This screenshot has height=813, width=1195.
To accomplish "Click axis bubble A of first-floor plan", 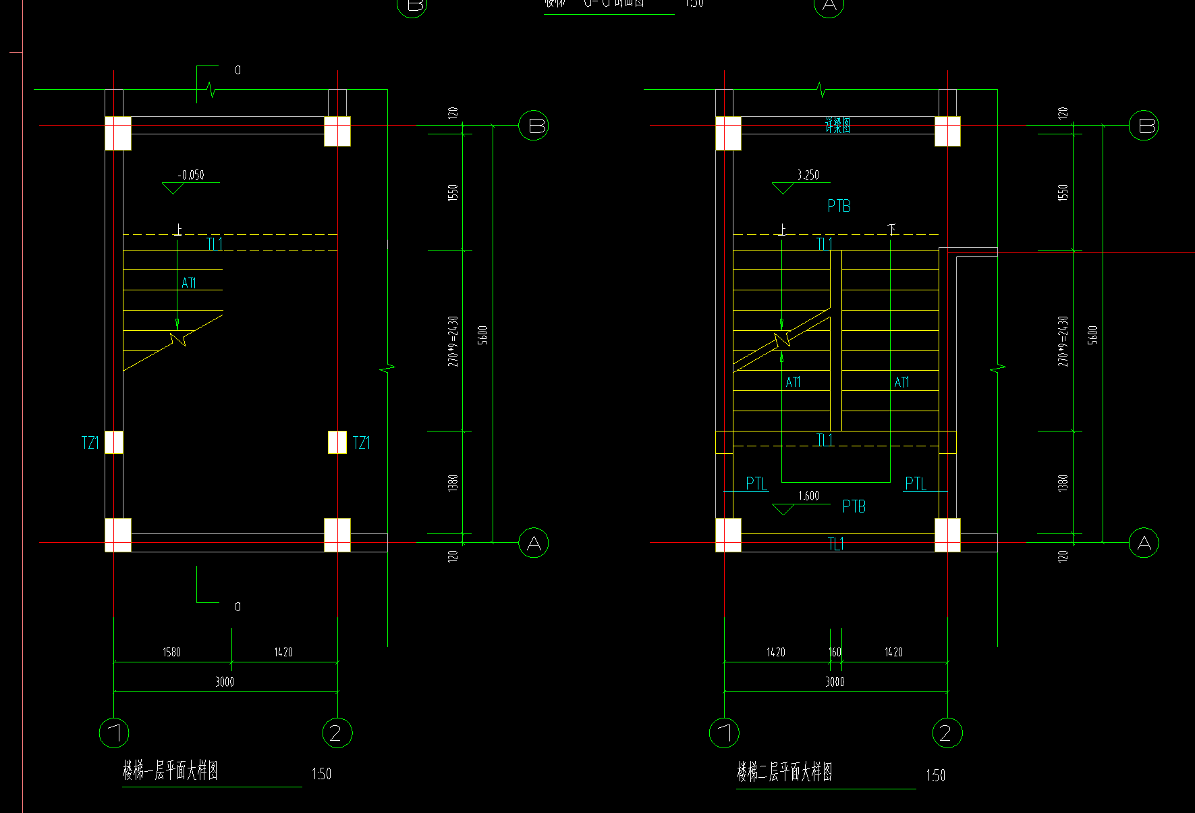I will 533,543.
